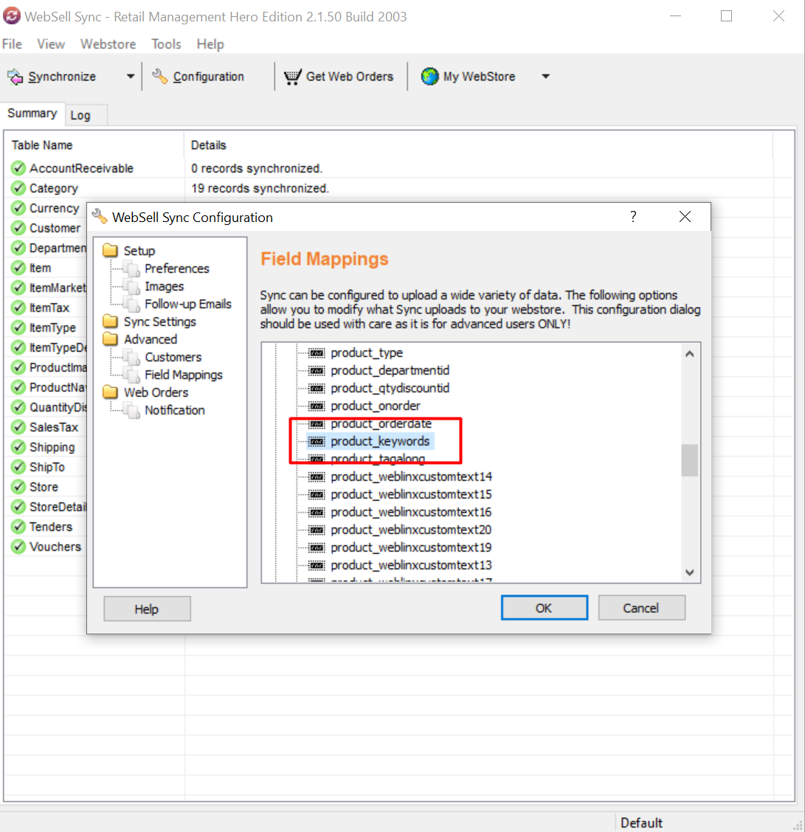The height and width of the screenshot is (832, 805).
Task: Click the field list scrollbar thumb
Action: click(689, 460)
